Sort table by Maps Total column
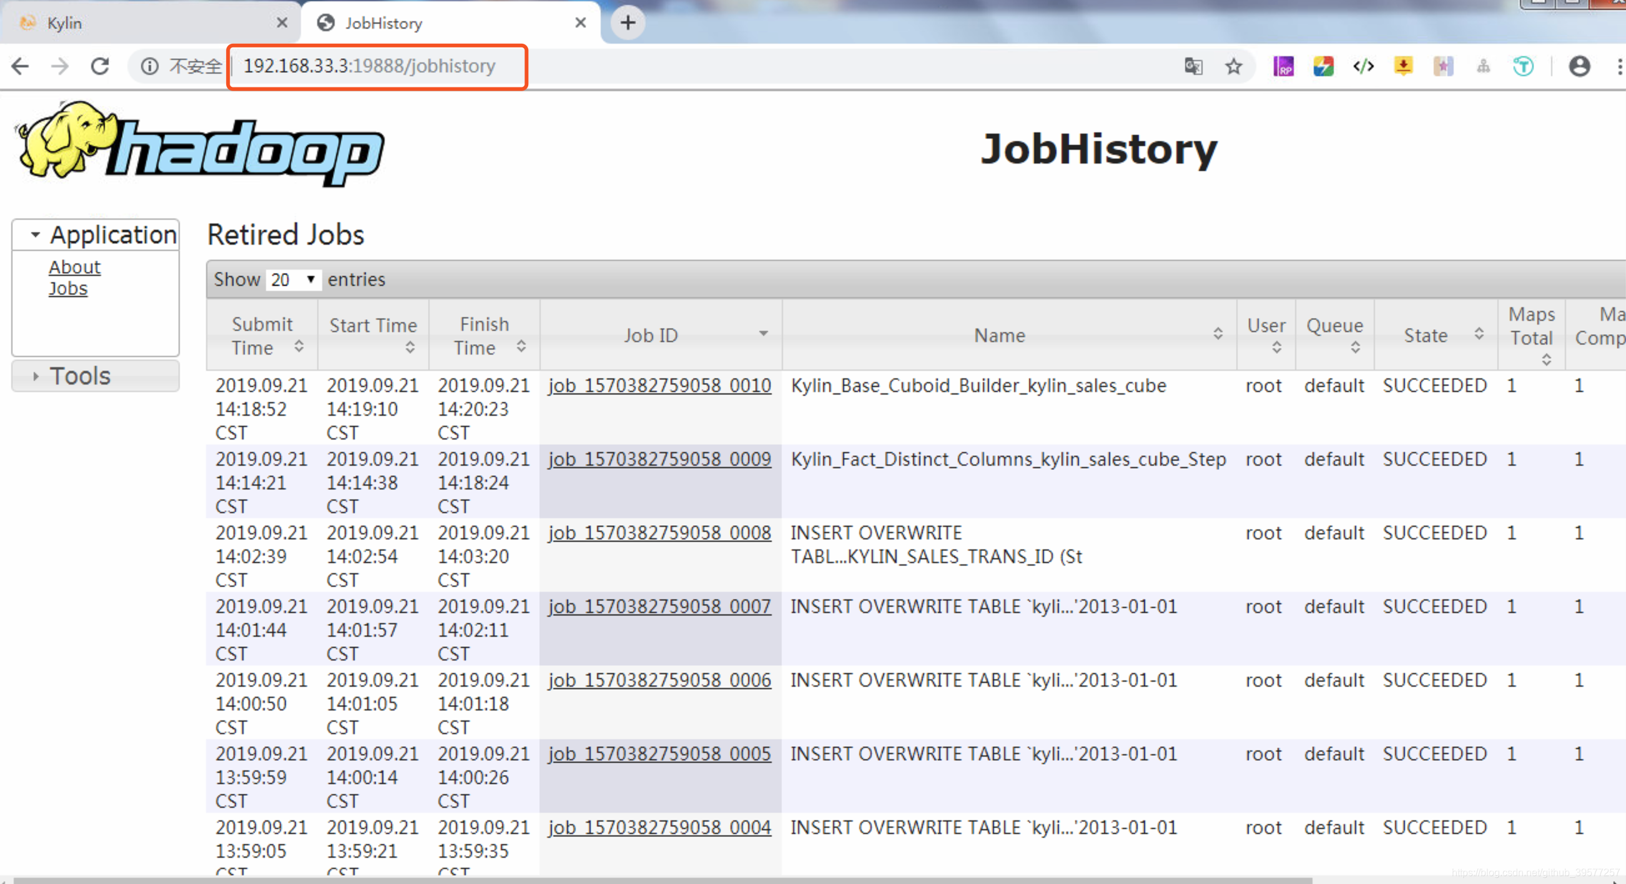1626x884 pixels. point(1531,335)
